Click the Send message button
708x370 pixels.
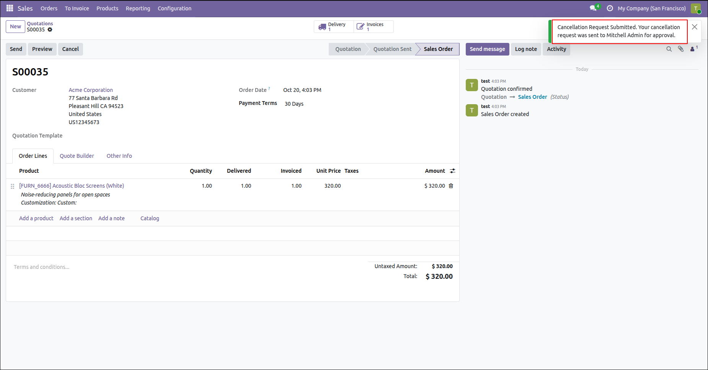(487, 49)
